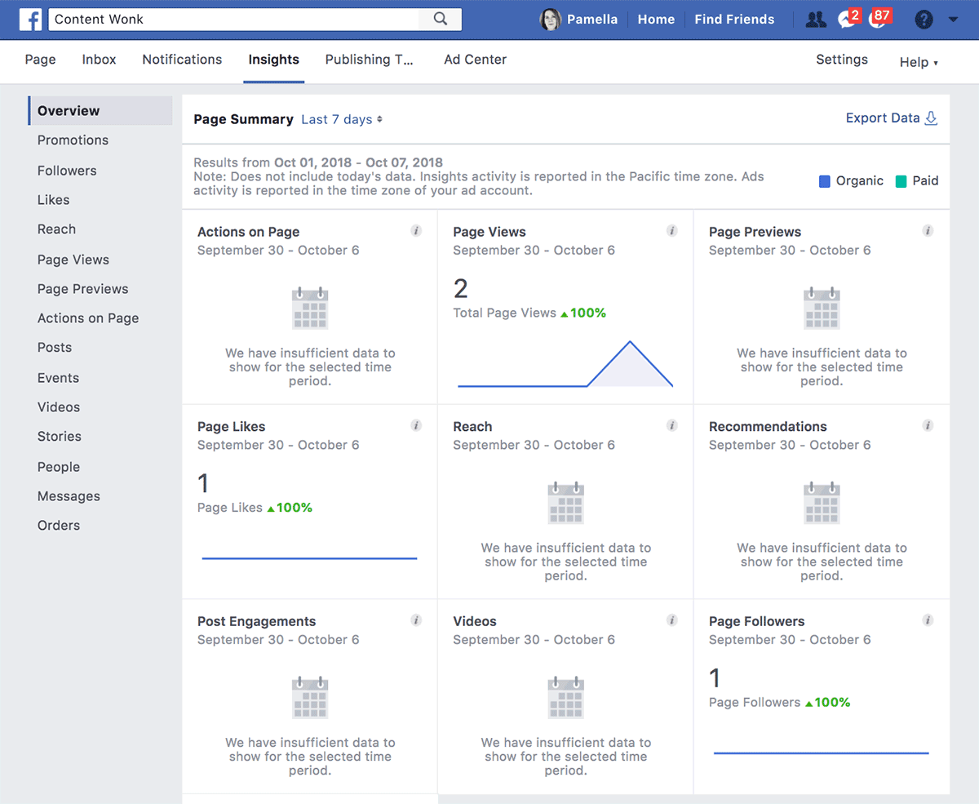The image size is (979, 804).
Task: Click the calendar icon in Videos card
Action: (566, 698)
